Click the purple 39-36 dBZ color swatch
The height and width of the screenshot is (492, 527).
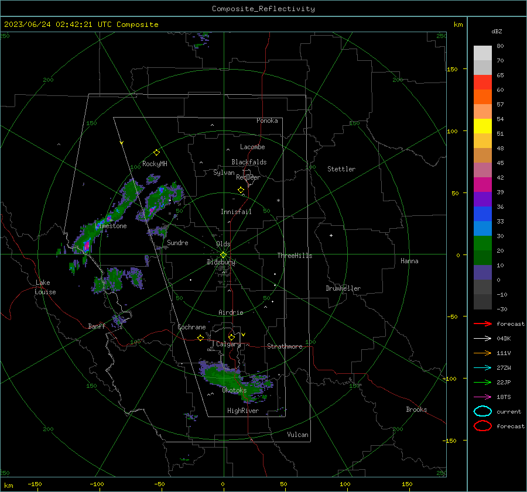coord(482,199)
